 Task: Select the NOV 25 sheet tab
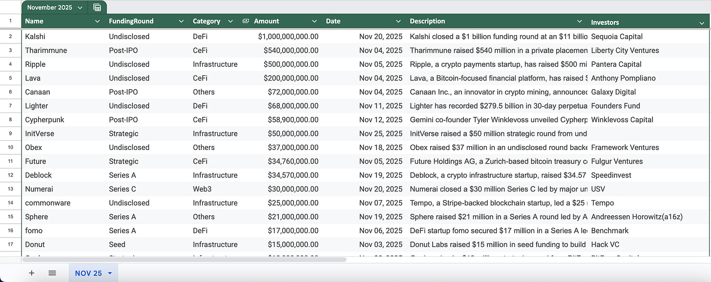click(93, 273)
